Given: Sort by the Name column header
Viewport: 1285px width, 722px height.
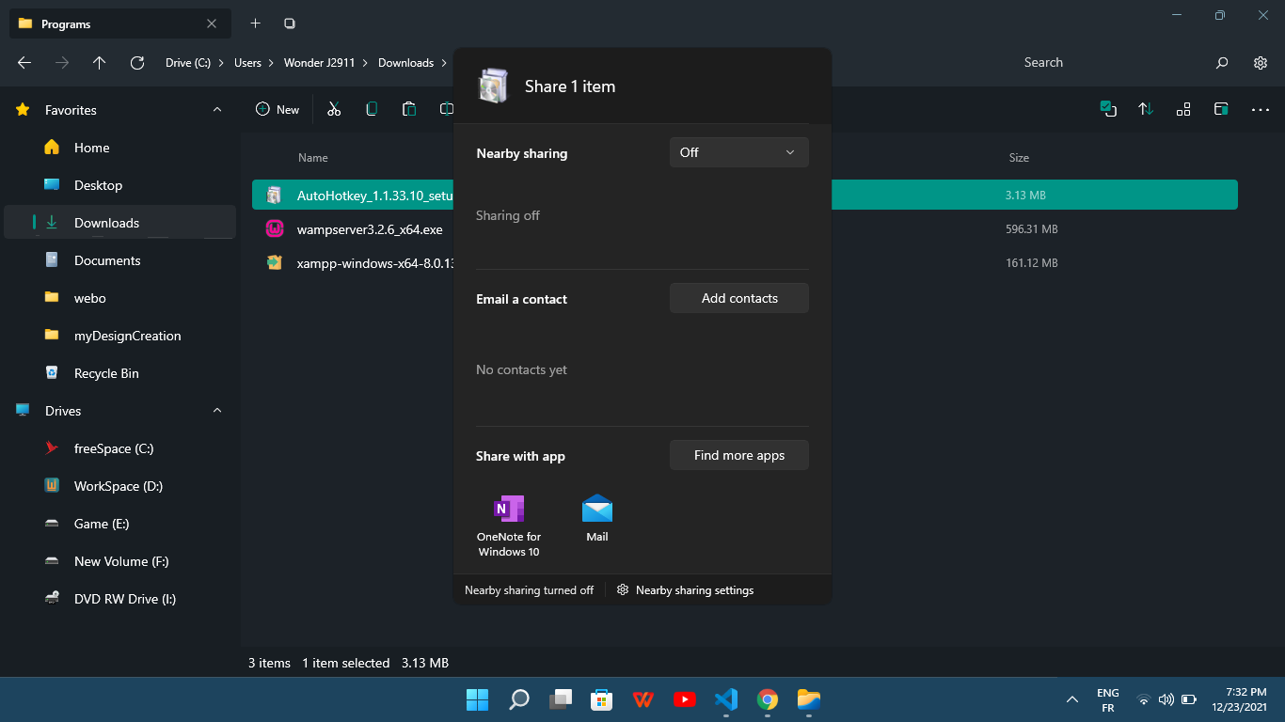Looking at the screenshot, I should point(313,158).
